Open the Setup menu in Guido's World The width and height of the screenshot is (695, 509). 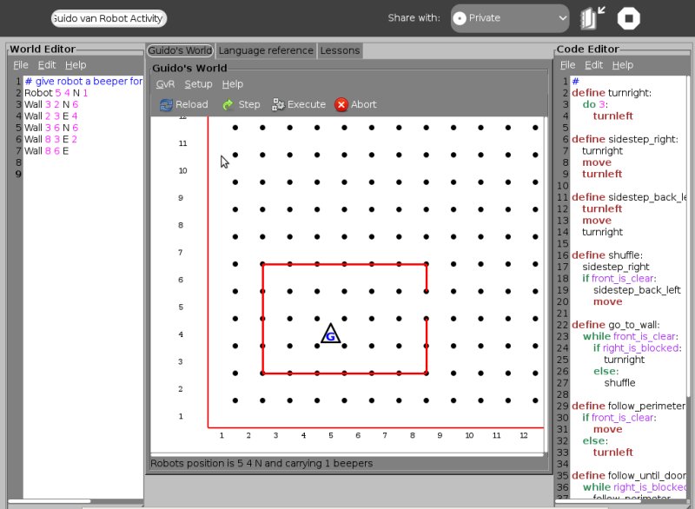(x=198, y=84)
